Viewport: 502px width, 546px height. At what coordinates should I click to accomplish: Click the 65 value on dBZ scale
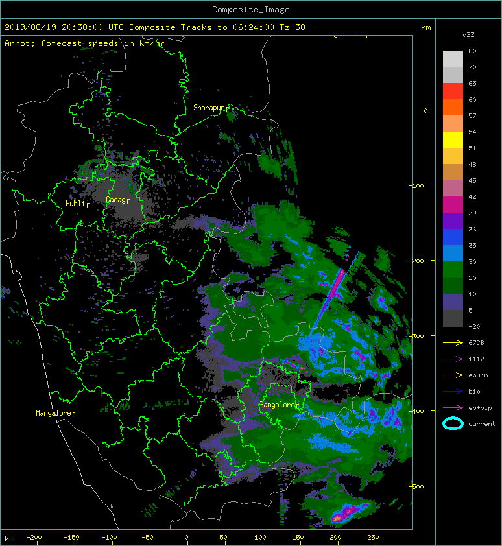coord(472,83)
